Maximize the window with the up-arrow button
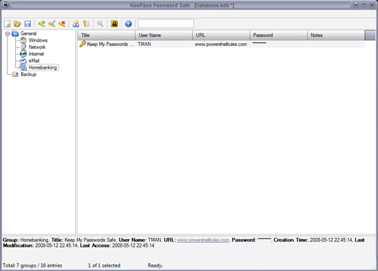Screen dimensions: 378x271 coord(364,5)
